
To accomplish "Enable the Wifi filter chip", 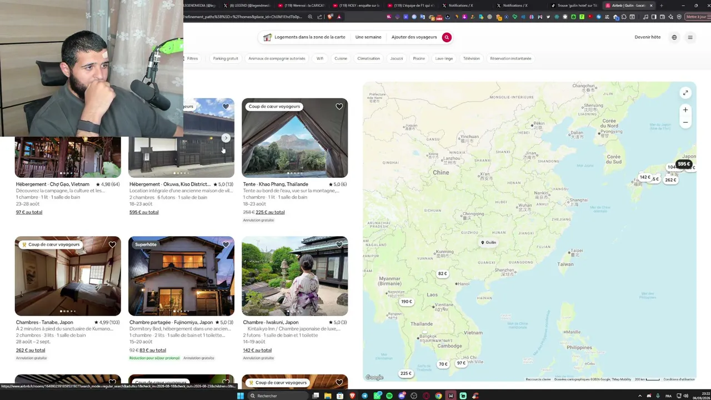I will (320, 58).
